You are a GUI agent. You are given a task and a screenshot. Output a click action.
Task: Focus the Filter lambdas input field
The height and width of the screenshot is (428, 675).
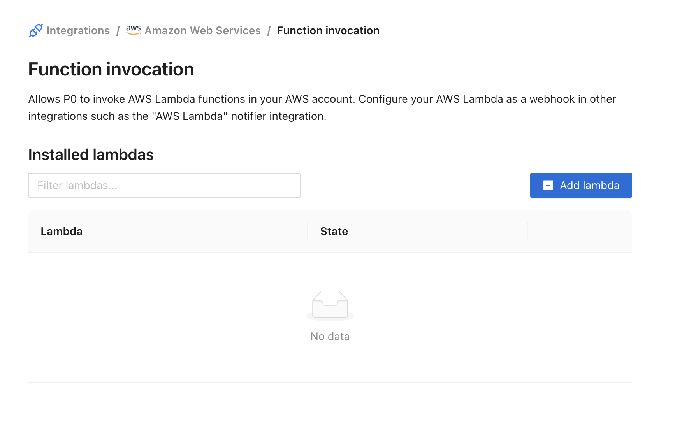pyautogui.click(x=164, y=185)
